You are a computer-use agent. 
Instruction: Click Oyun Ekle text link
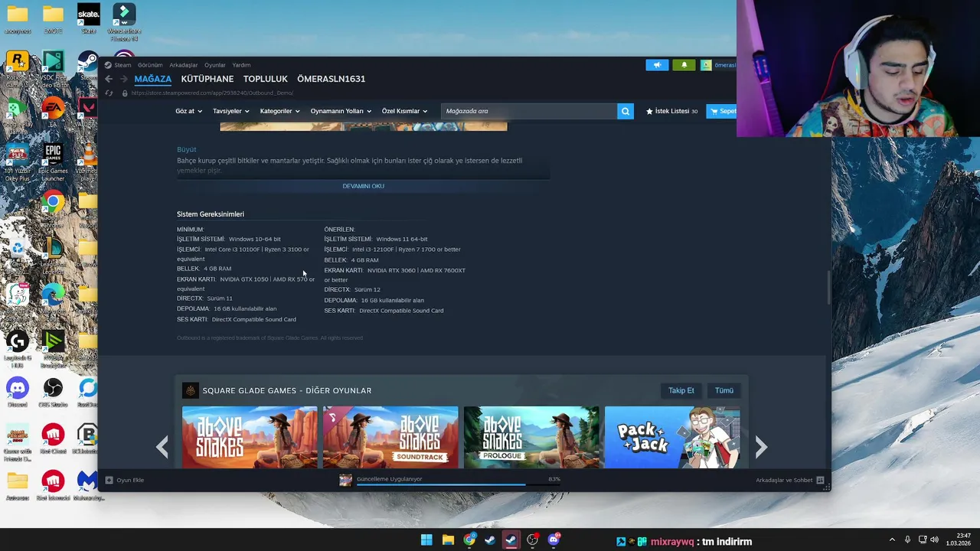130,480
